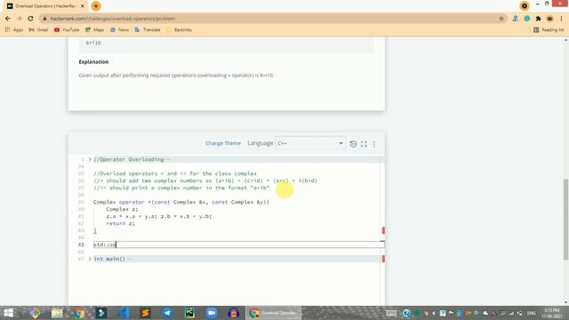Open the help question-mark tray icon
The height and width of the screenshot is (320, 569).
pyautogui.click(x=406, y=313)
